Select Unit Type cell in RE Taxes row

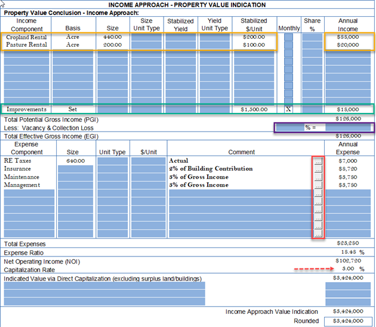tap(112, 161)
